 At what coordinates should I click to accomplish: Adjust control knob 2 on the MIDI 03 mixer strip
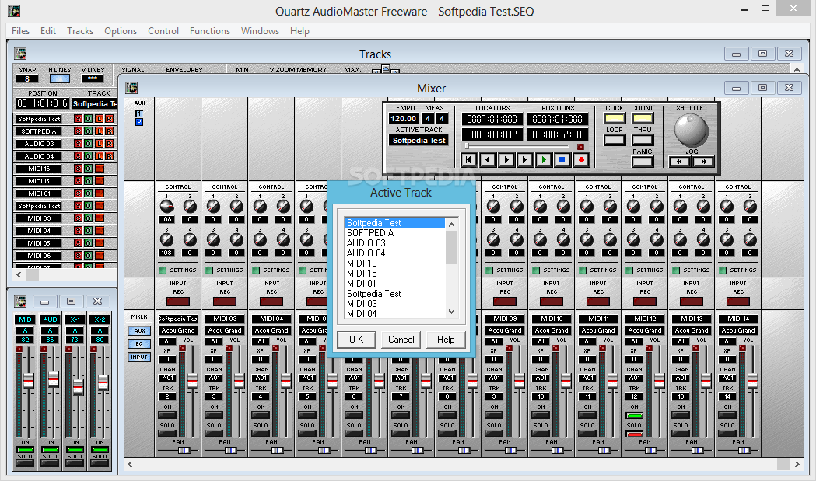pyautogui.click(x=236, y=206)
